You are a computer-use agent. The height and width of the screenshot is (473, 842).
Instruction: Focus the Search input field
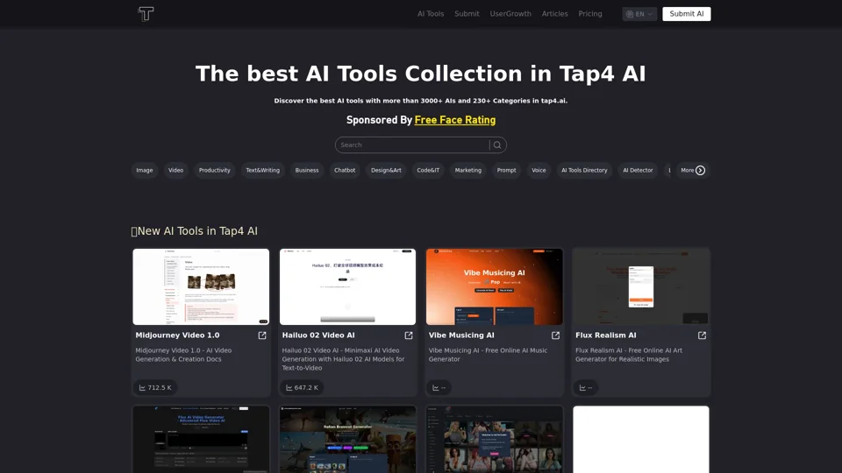pyautogui.click(x=412, y=145)
